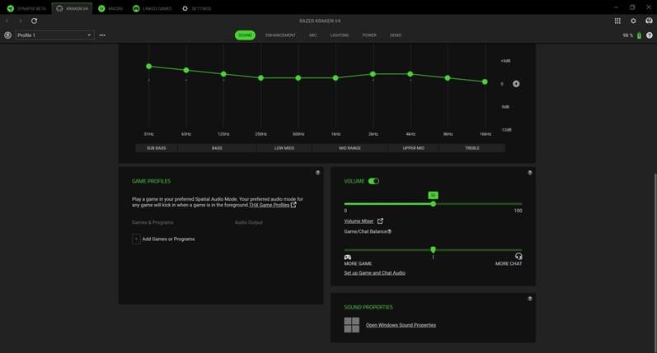This screenshot has width=657, height=353.
Task: Open the question mark help icon
Action: pyautogui.click(x=649, y=35)
